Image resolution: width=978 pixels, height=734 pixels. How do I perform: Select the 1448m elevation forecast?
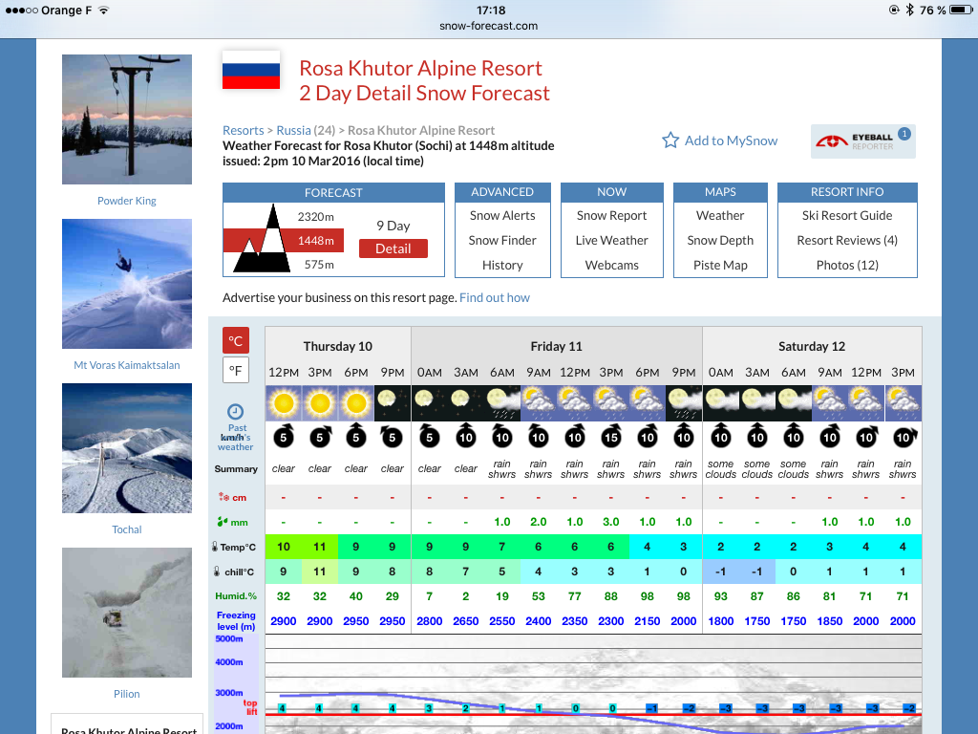(315, 240)
